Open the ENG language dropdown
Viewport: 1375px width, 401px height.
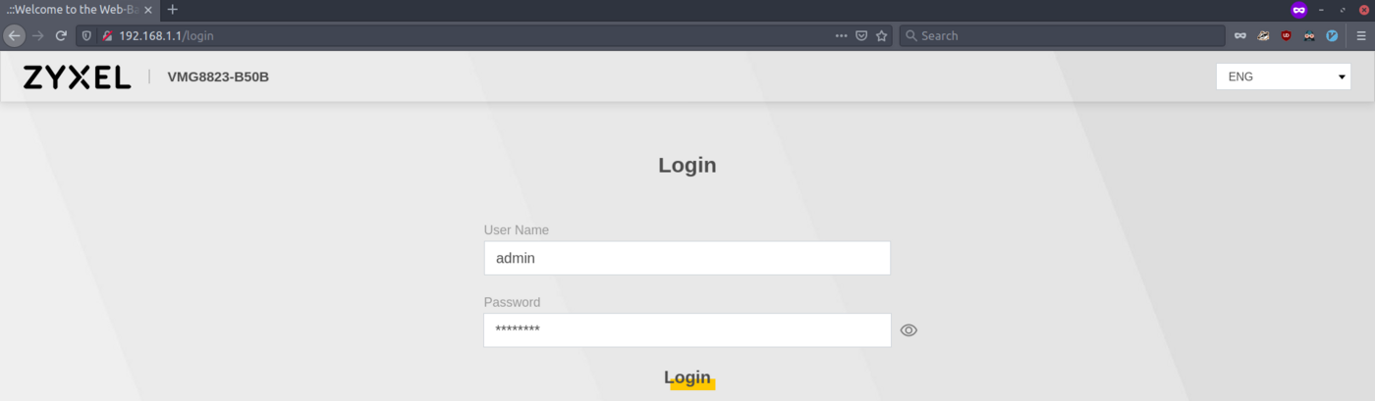[1283, 76]
